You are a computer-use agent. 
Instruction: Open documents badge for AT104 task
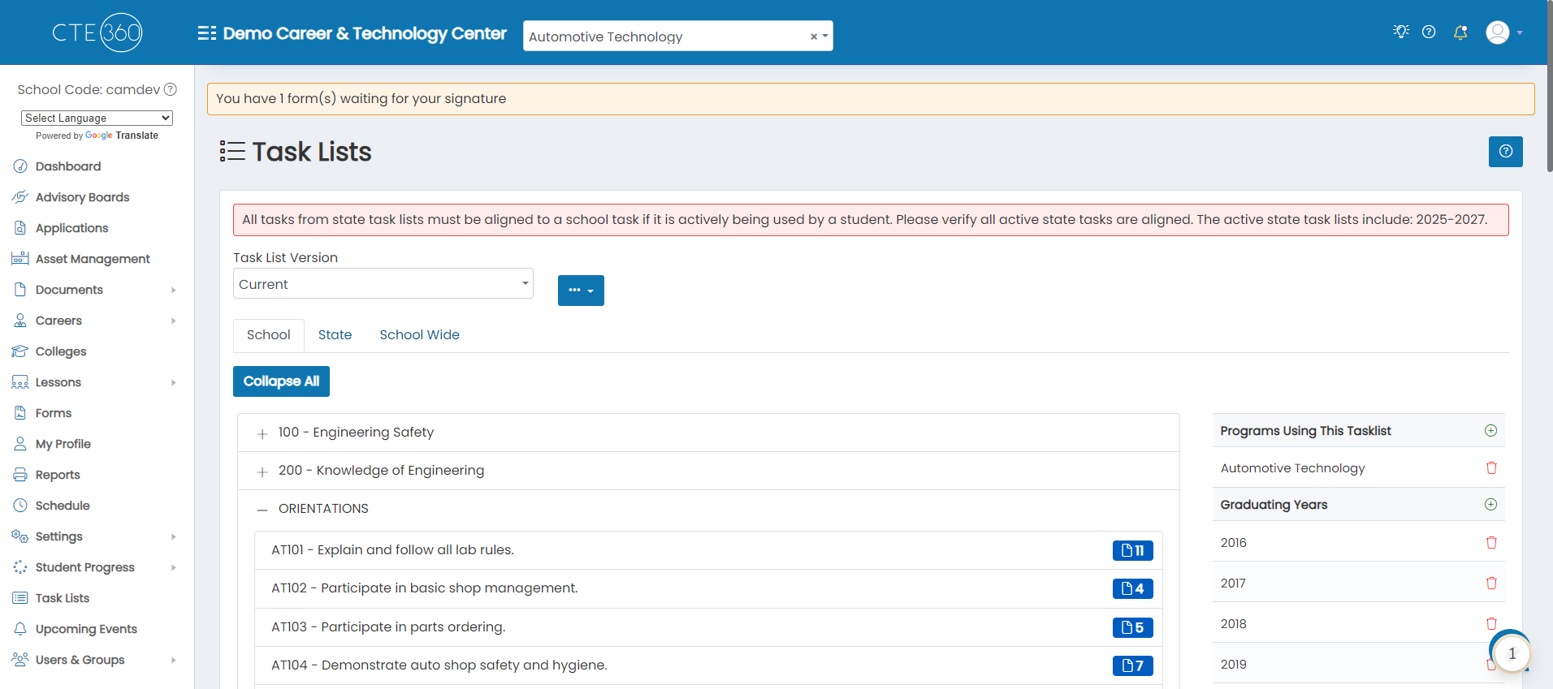click(x=1132, y=665)
